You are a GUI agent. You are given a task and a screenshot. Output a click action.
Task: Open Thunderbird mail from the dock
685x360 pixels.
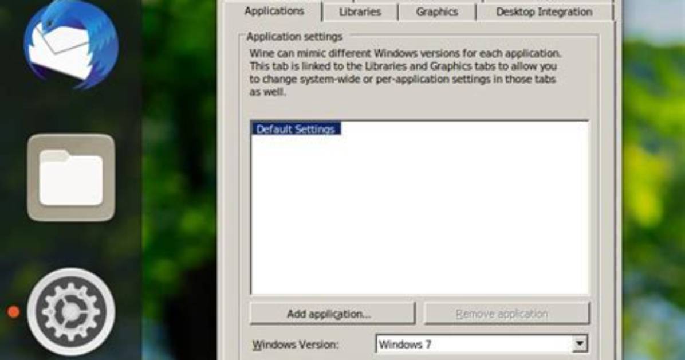pyautogui.click(x=71, y=44)
